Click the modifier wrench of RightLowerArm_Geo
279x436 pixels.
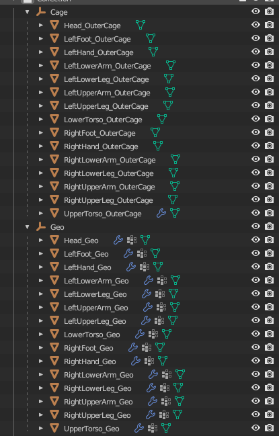tap(153, 374)
